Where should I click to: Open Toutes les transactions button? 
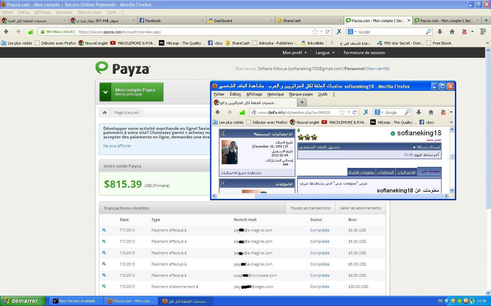tap(310, 208)
